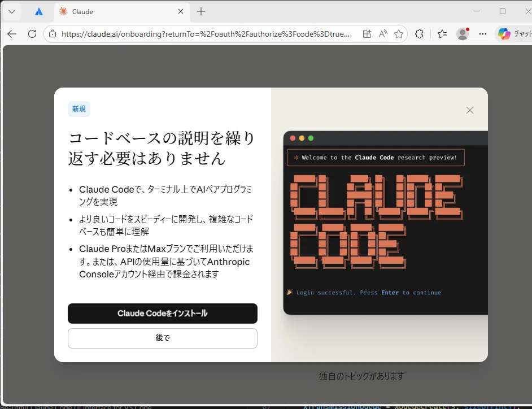Click the 独自のトピックがあります text
This screenshot has height=409, width=532.
click(x=361, y=376)
